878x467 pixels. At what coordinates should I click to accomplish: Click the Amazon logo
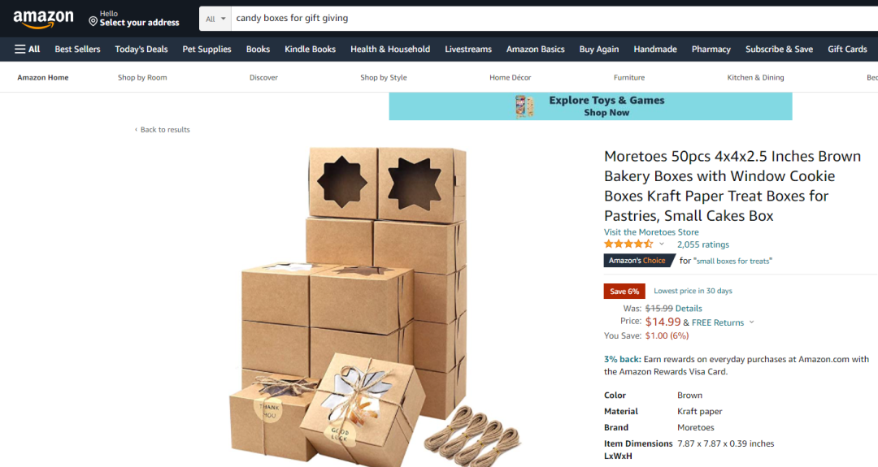coord(43,19)
